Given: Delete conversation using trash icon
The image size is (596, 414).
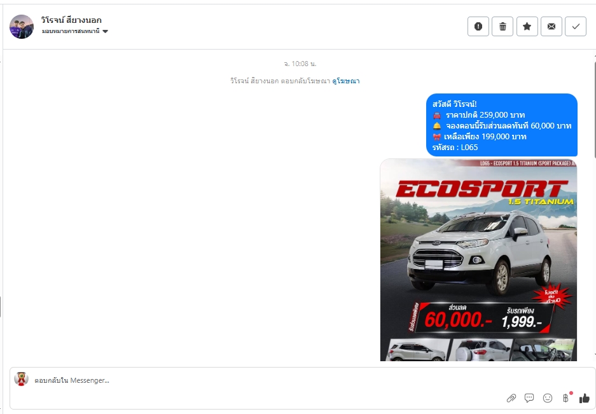Looking at the screenshot, I should (502, 26).
